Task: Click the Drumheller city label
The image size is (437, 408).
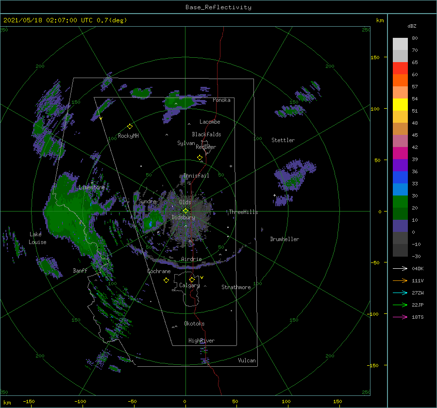Action: point(285,239)
